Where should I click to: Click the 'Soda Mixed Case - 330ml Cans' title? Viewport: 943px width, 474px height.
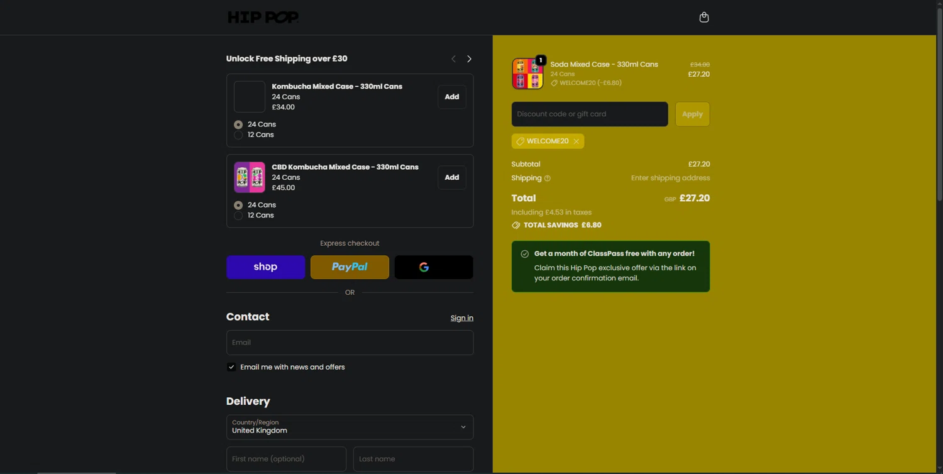pos(604,64)
